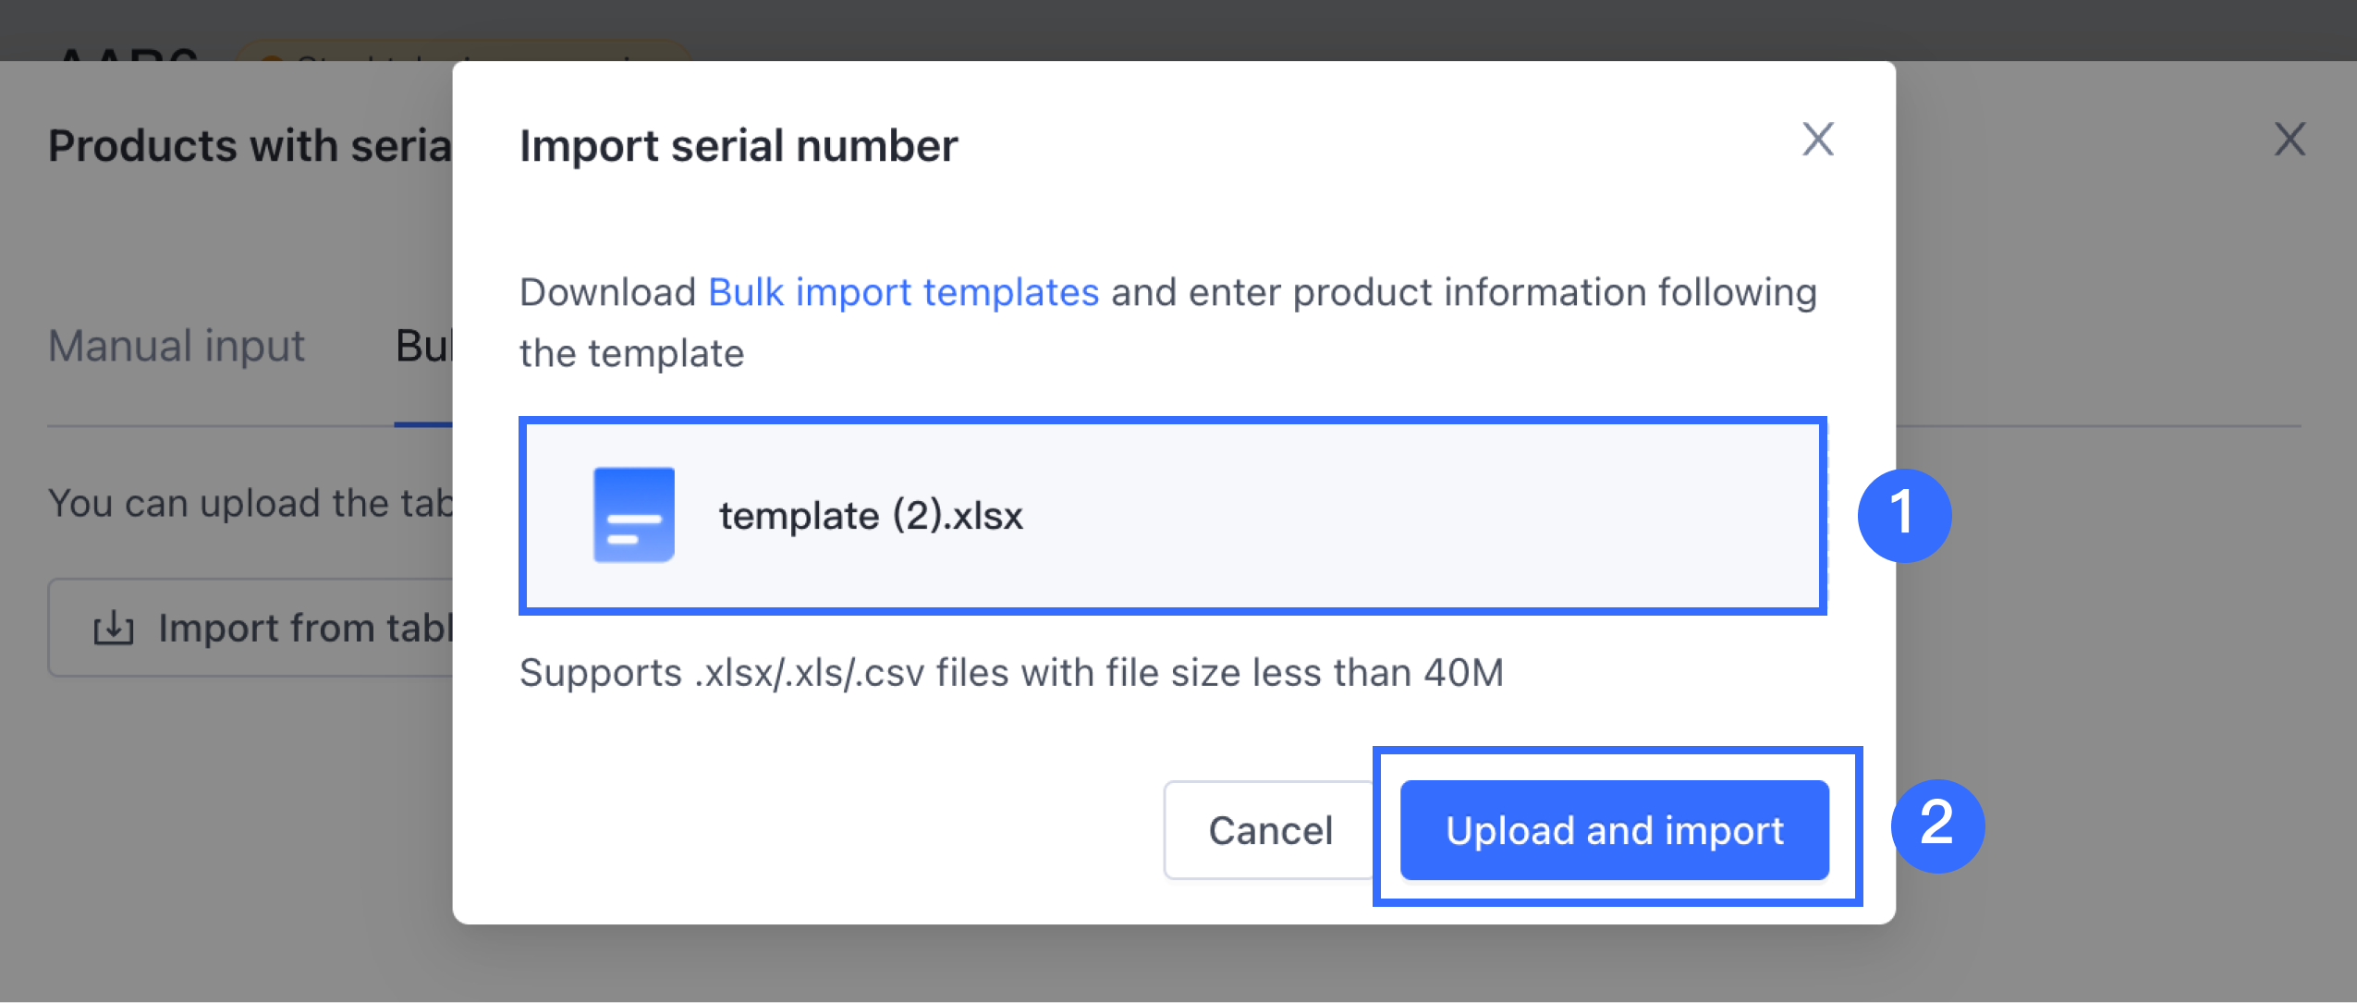Click the Import serial number dialog title
The height and width of the screenshot is (1003, 2357).
[738, 146]
